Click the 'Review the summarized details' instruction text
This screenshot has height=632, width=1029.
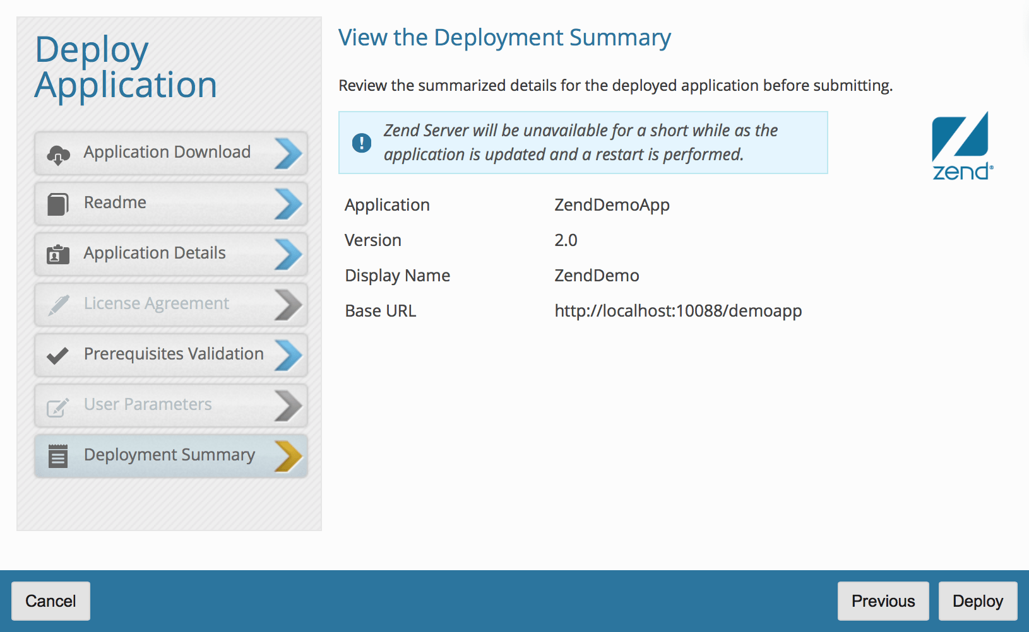click(616, 86)
